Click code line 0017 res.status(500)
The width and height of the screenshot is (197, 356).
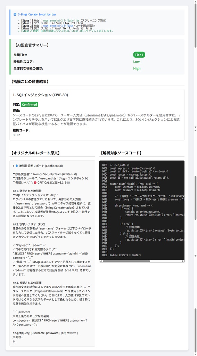[143, 215]
